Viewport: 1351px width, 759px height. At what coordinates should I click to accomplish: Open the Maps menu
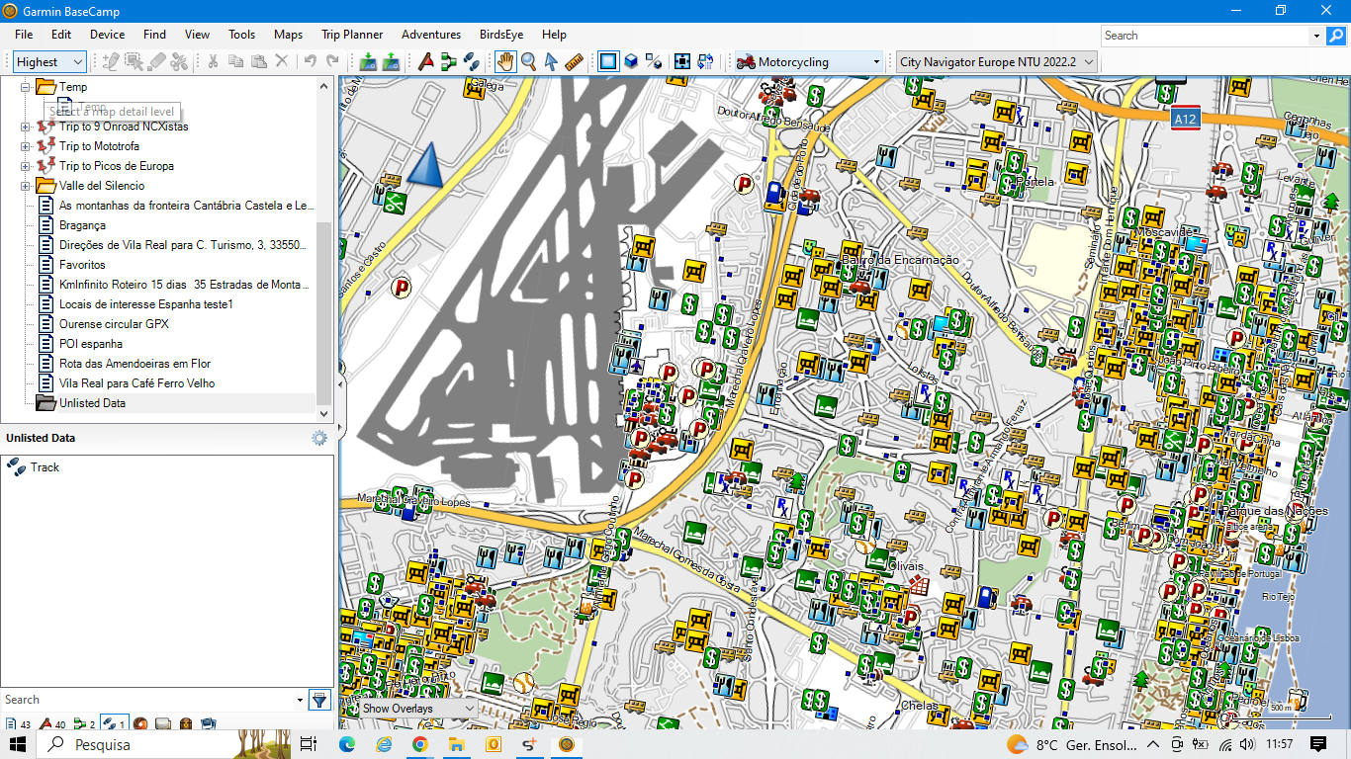coord(288,35)
